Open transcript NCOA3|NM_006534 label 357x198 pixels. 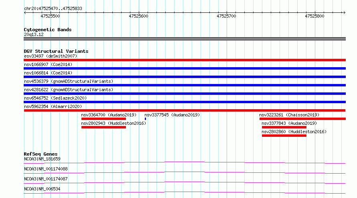click(x=42, y=189)
